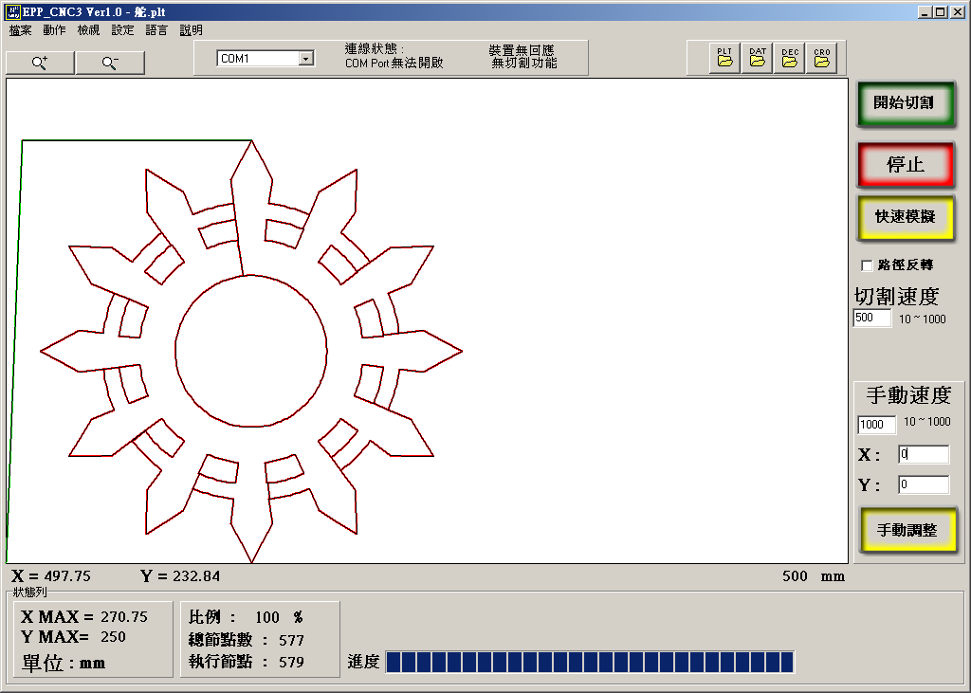Enable the 路徑反轉 checkbox
Image resolution: width=971 pixels, height=693 pixels.
[x=867, y=265]
